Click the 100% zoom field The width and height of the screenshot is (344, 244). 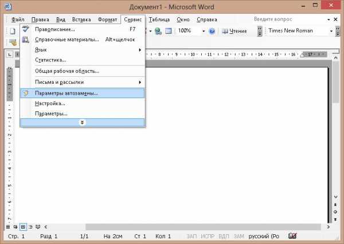click(189, 31)
